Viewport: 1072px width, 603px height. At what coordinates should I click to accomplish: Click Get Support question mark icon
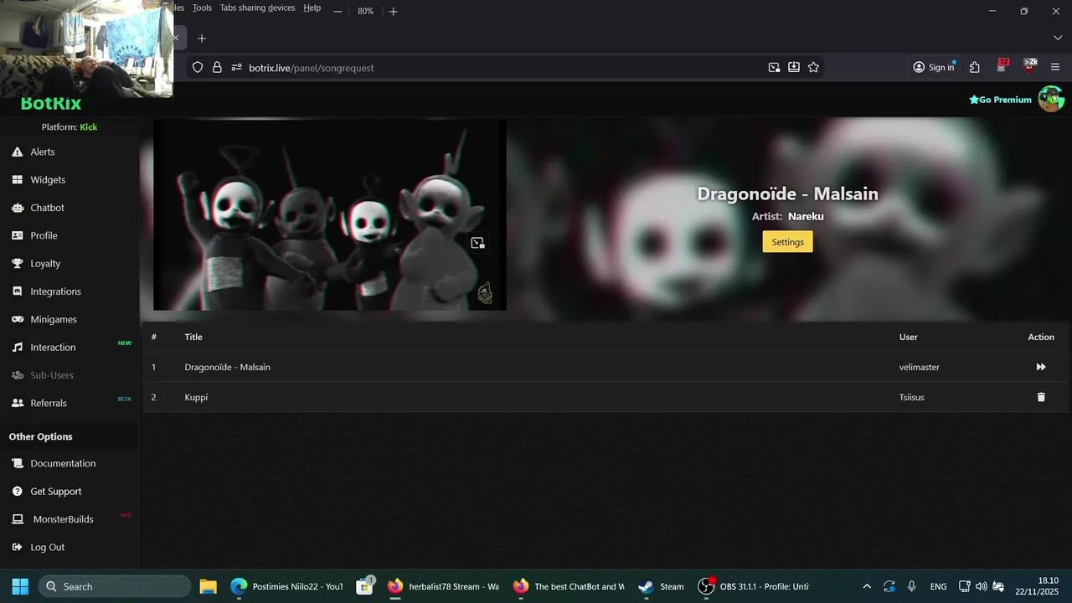pos(17,491)
